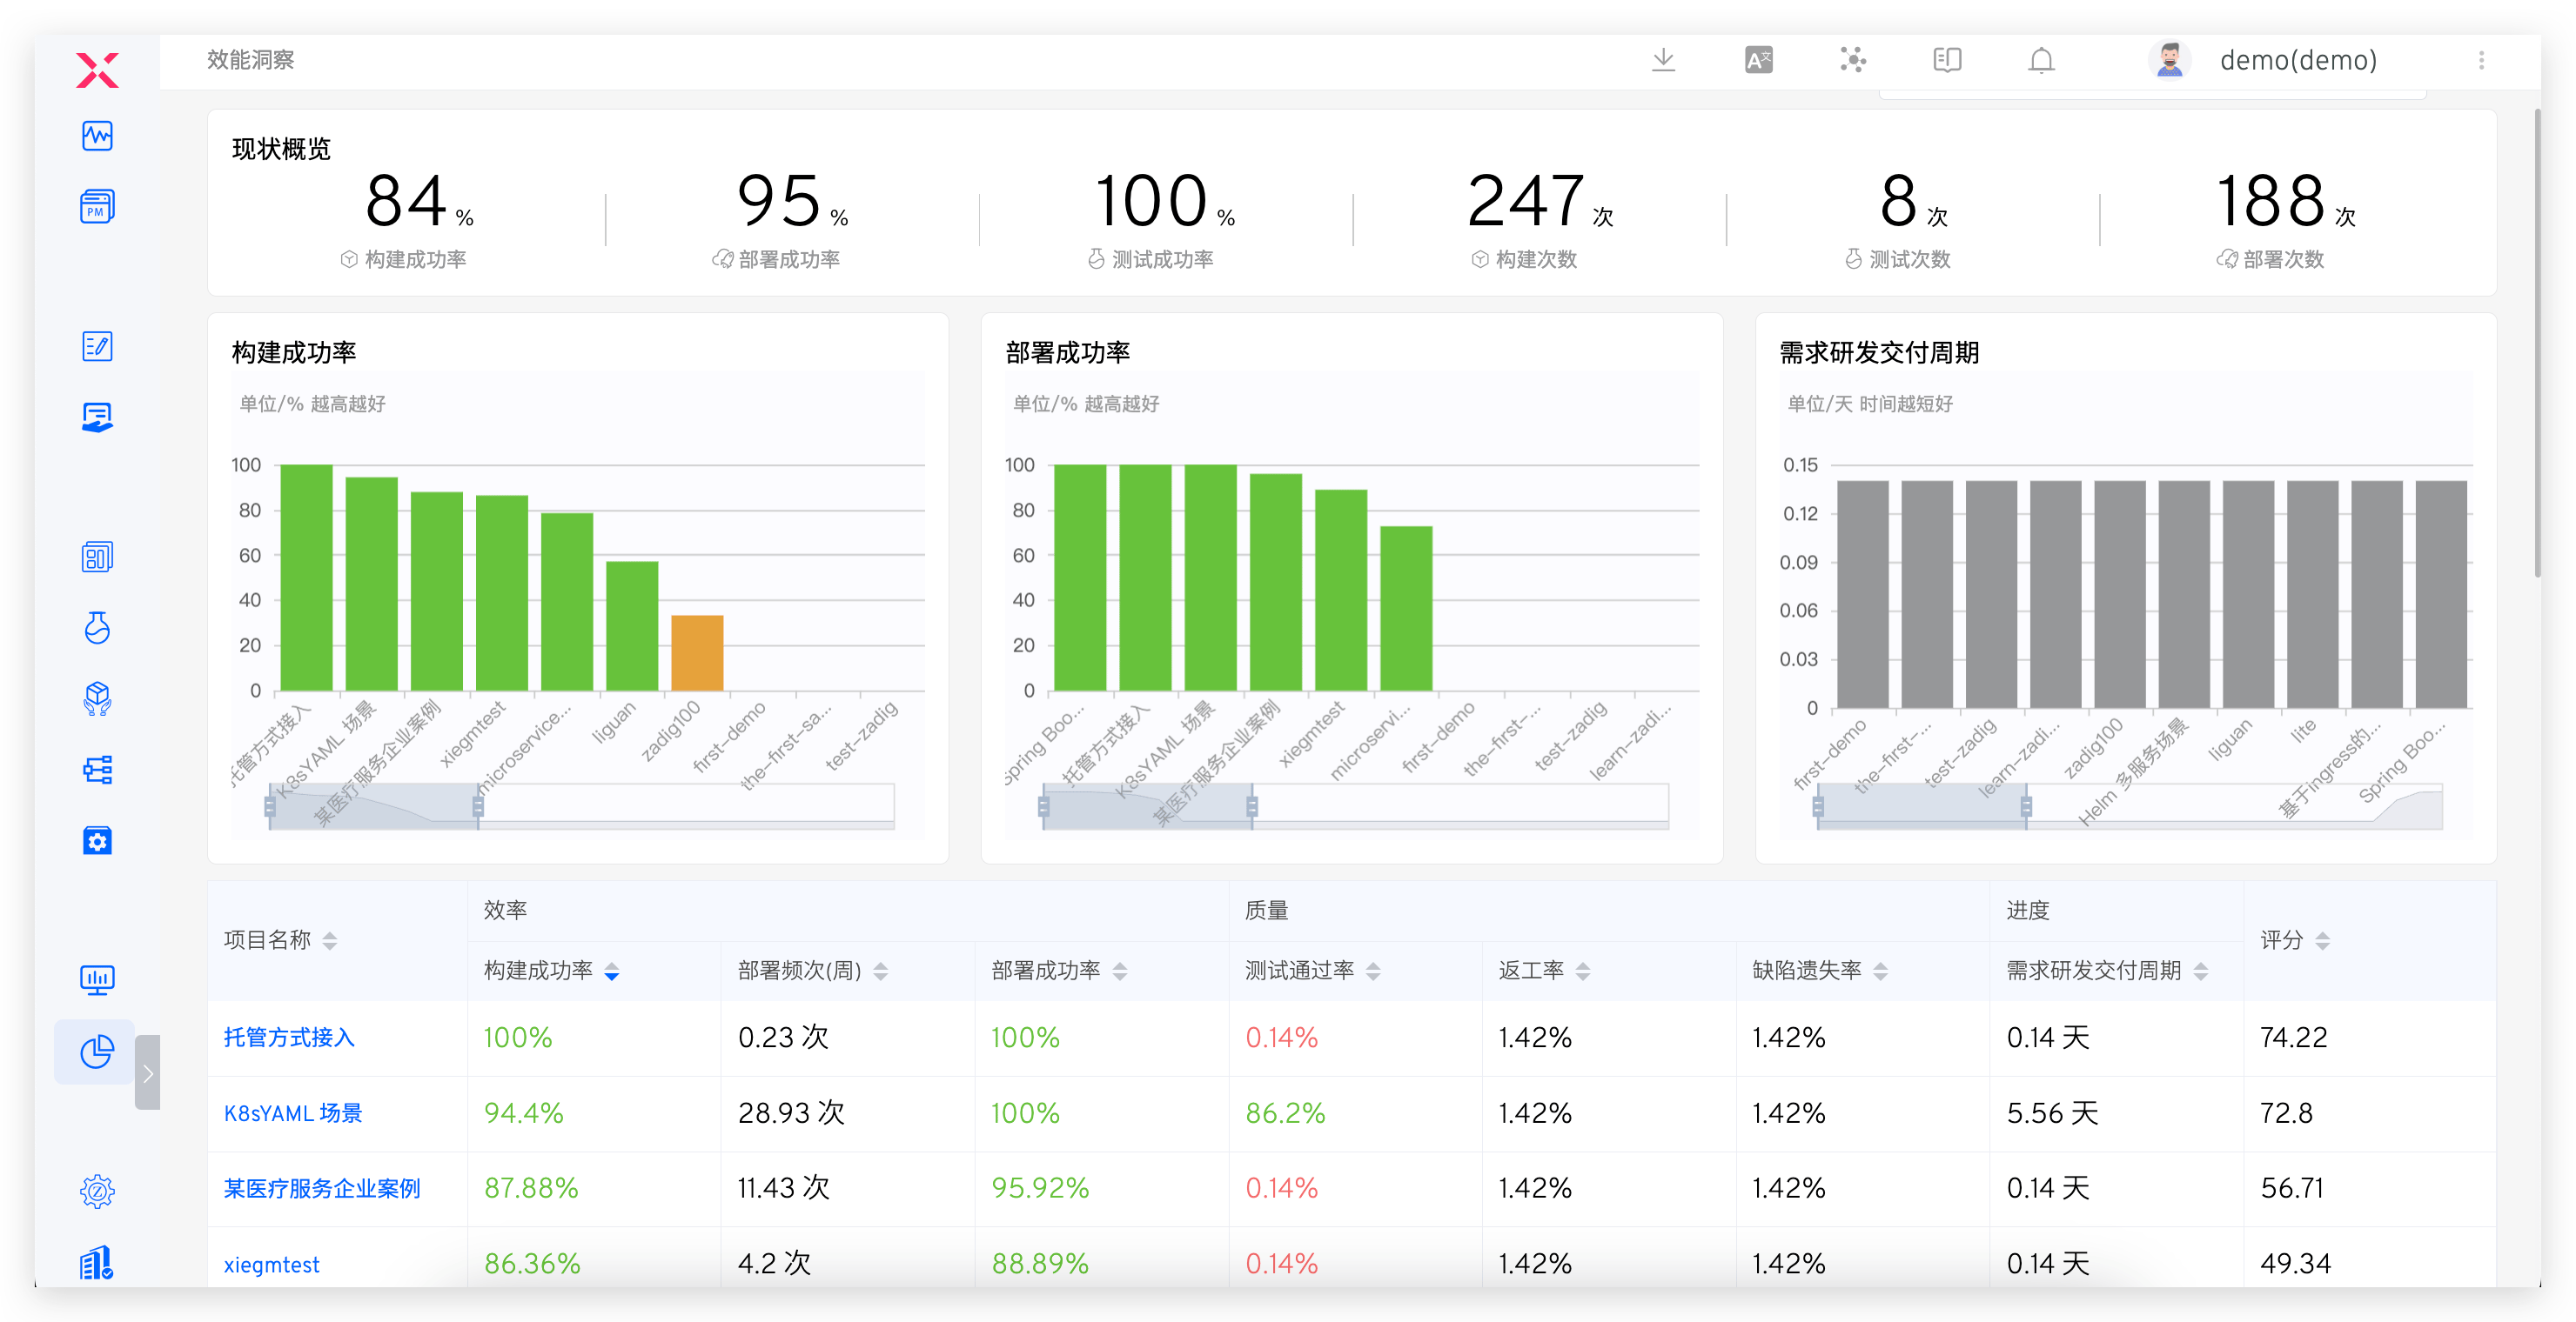Screen dimensions: 2576x1322
Task: Click the orange zadig100 bar in the build chart
Action: 697,652
